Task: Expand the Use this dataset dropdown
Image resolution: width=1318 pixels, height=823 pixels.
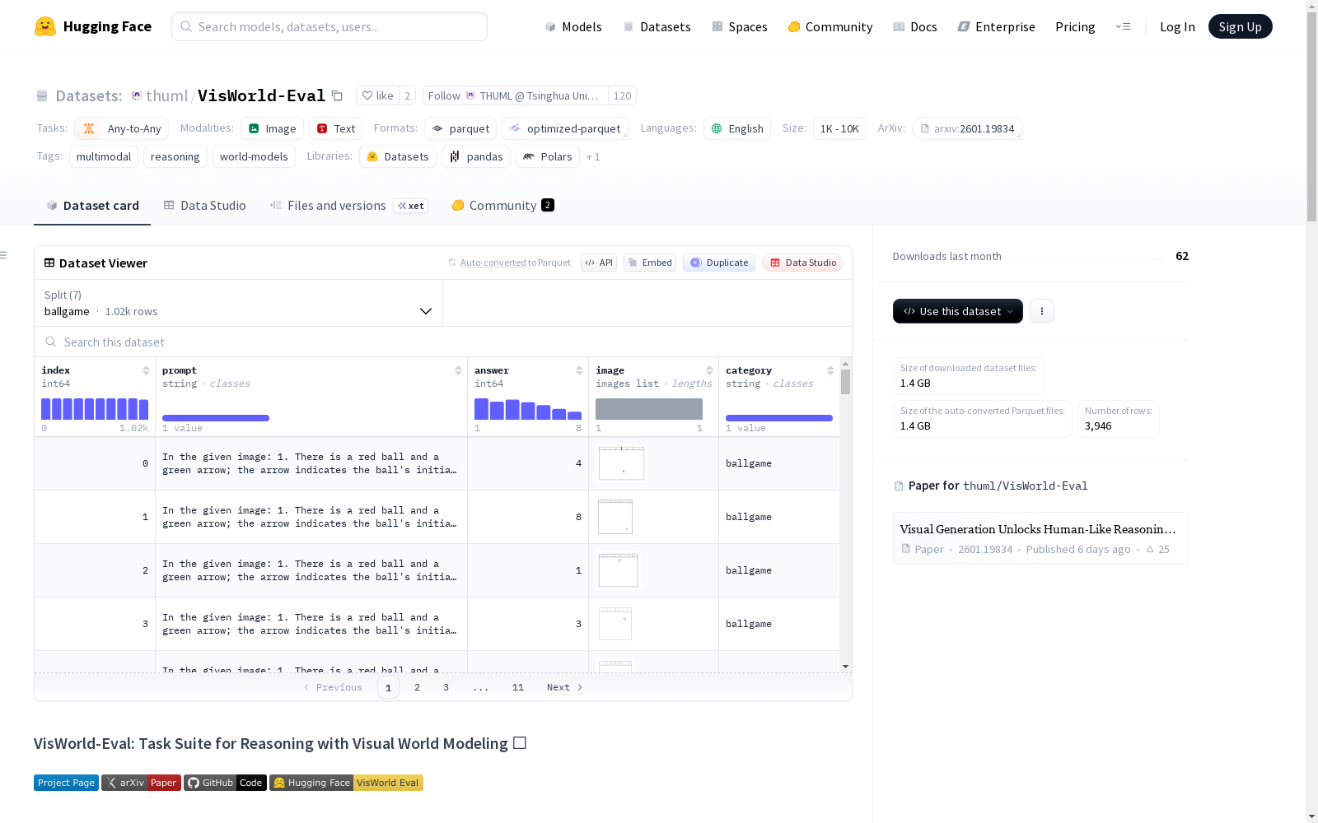Action: (x=958, y=311)
